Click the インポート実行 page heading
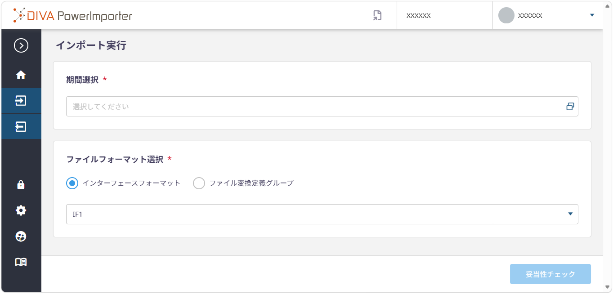Screen dimensions: 613x294 coord(91,45)
